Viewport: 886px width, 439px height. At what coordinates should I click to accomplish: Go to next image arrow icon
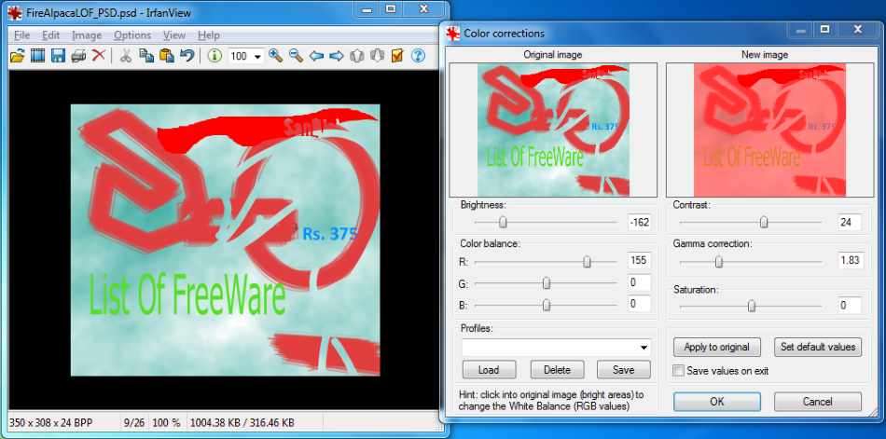click(x=337, y=55)
